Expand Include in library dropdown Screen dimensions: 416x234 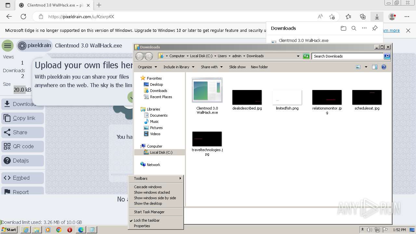coord(179,67)
